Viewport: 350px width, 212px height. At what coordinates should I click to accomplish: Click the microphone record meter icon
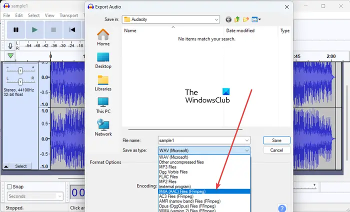[x=10, y=45]
